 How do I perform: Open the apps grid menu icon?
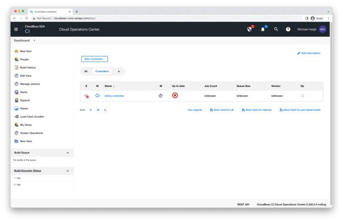click(16, 29)
